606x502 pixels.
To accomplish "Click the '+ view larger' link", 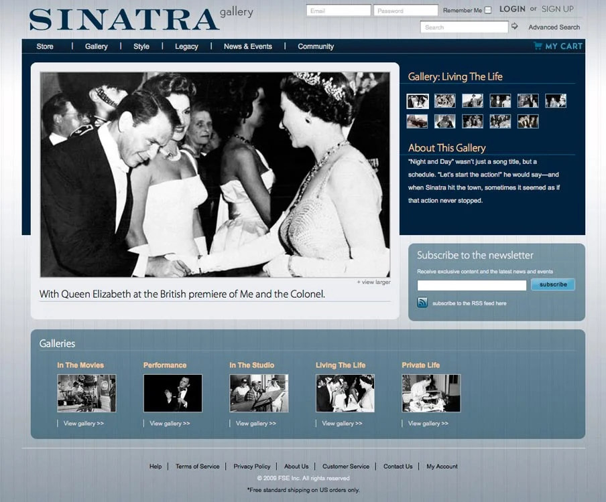I will tap(373, 282).
